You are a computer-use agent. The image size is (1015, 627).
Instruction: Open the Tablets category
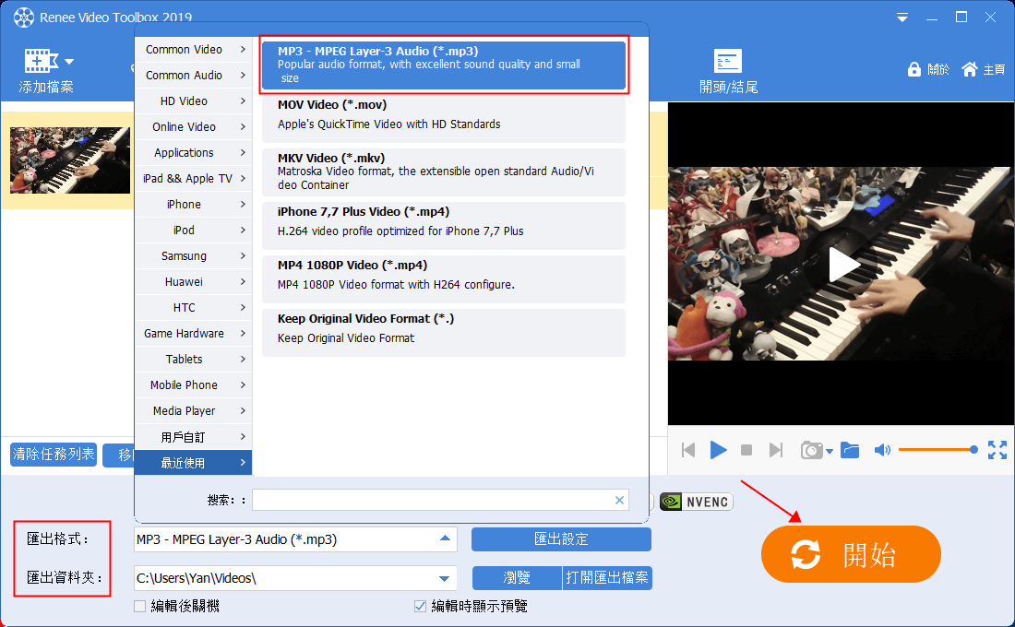[x=194, y=359]
